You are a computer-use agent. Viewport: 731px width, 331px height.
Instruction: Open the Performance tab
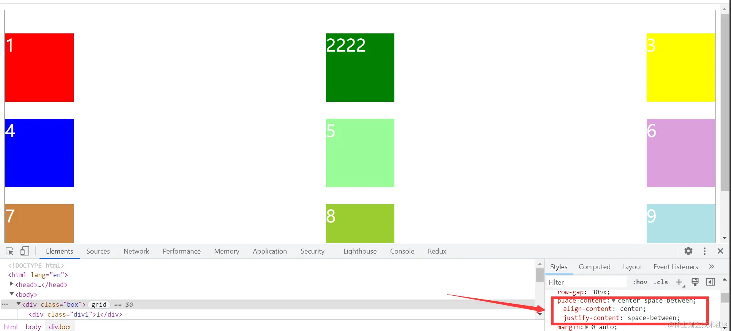[x=182, y=251]
